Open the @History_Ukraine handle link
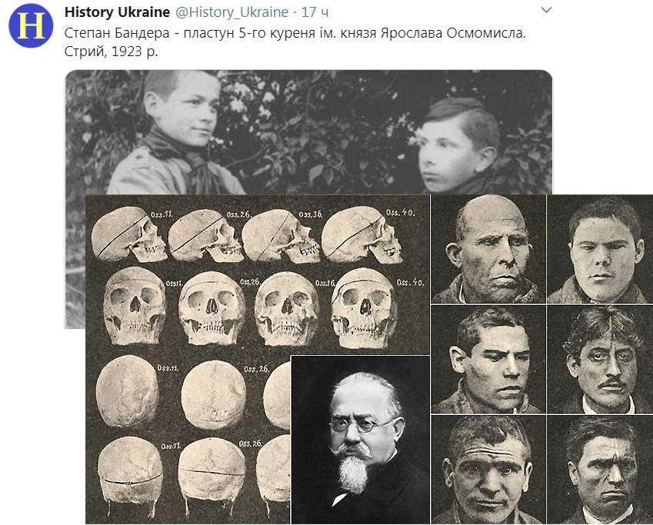The height and width of the screenshot is (525, 653). [232, 12]
